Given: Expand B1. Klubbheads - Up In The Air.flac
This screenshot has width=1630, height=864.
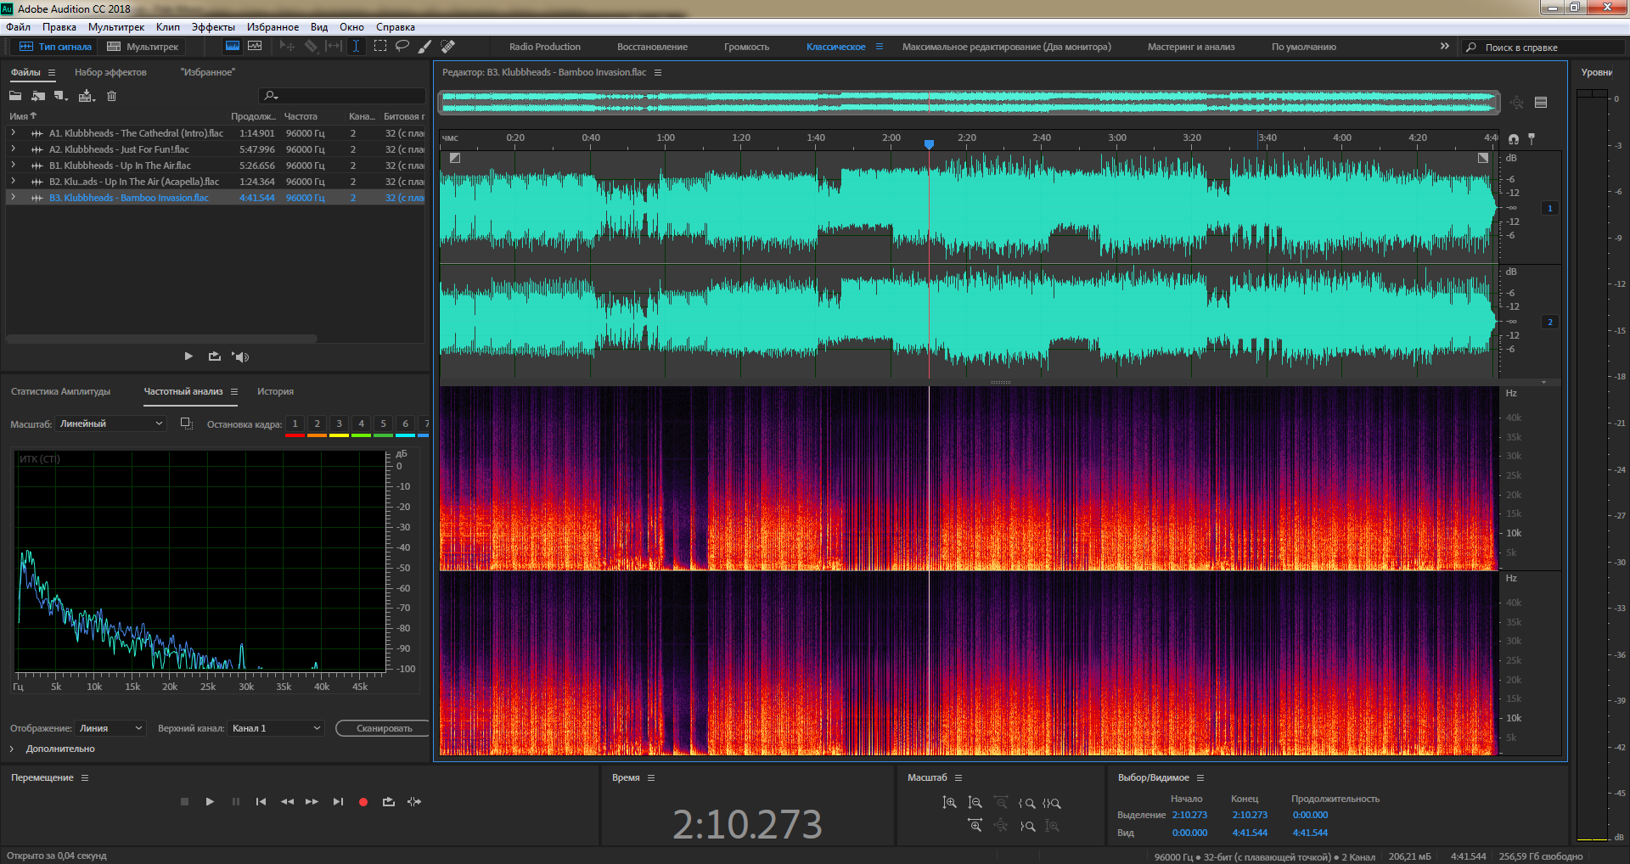Looking at the screenshot, I should pyautogui.click(x=13, y=166).
